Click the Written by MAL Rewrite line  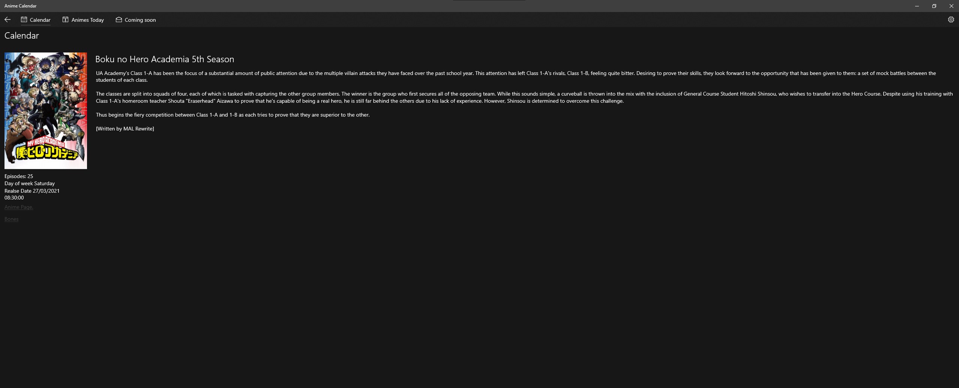coord(125,129)
